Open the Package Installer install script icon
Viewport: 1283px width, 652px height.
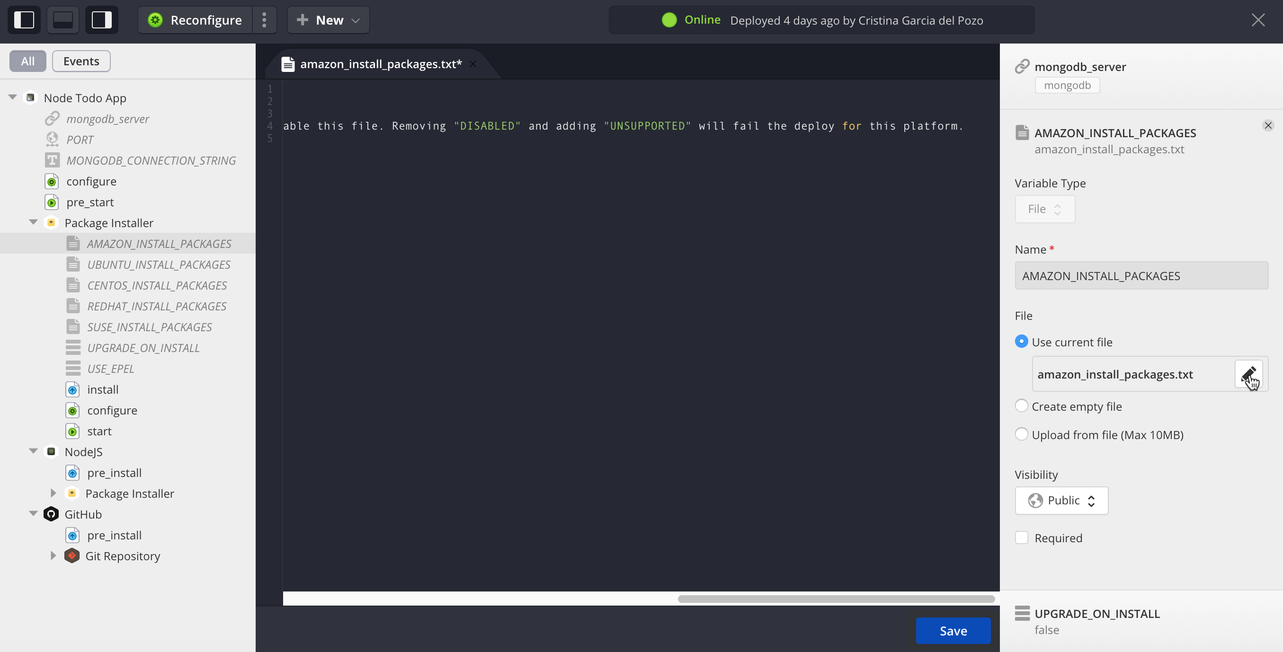coord(73,389)
